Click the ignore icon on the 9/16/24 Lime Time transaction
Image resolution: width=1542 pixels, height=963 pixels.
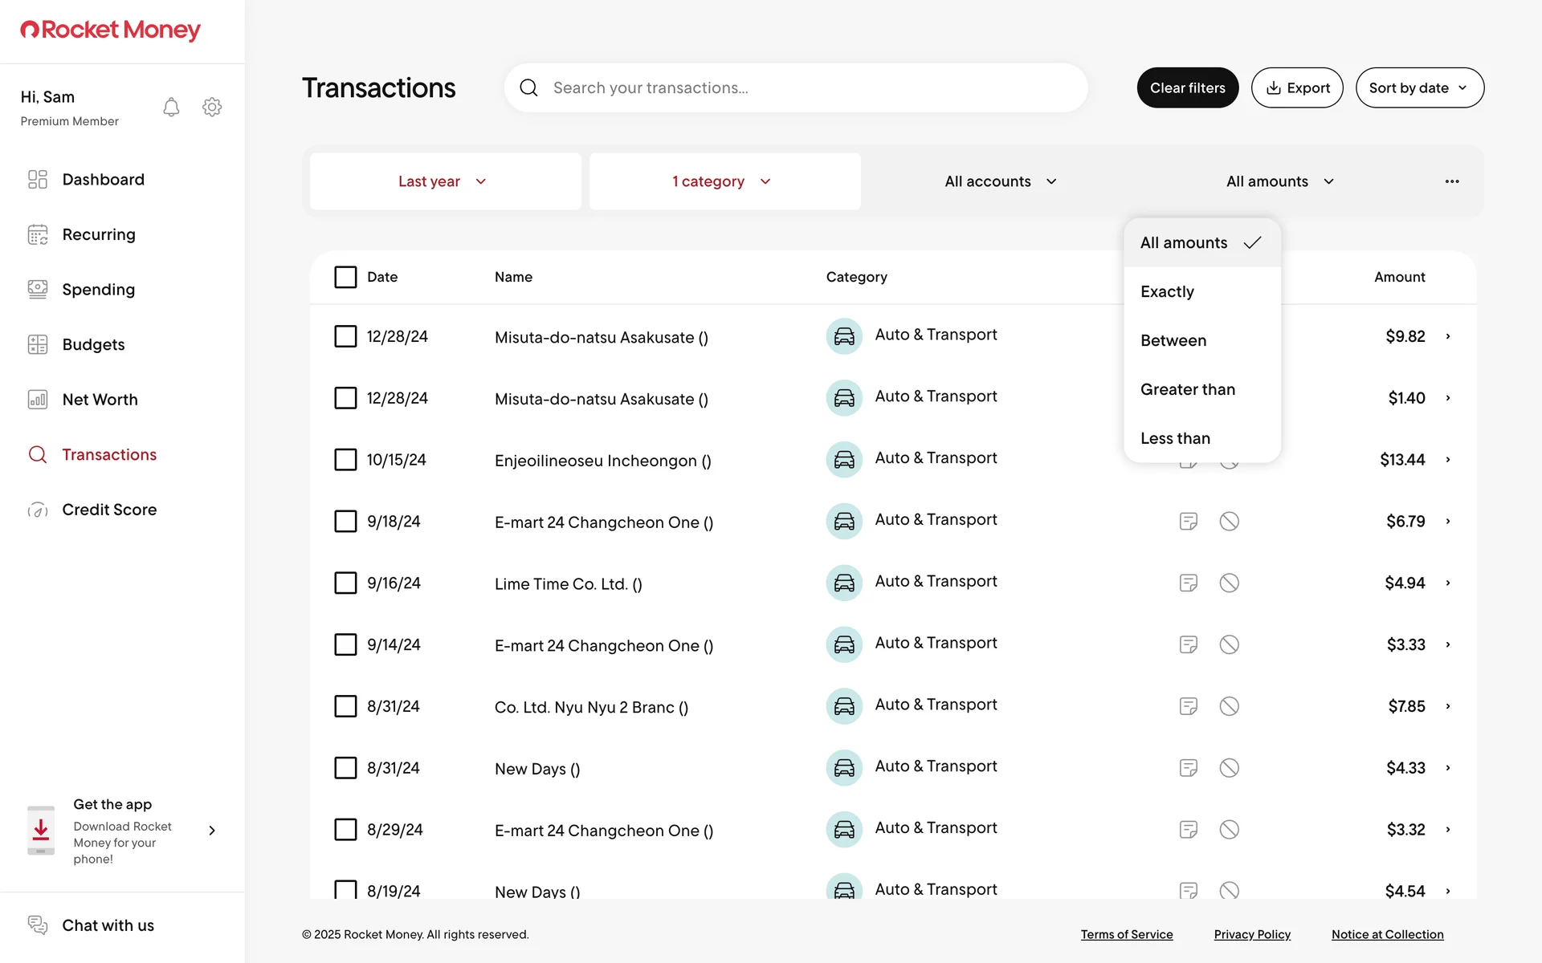tap(1229, 583)
